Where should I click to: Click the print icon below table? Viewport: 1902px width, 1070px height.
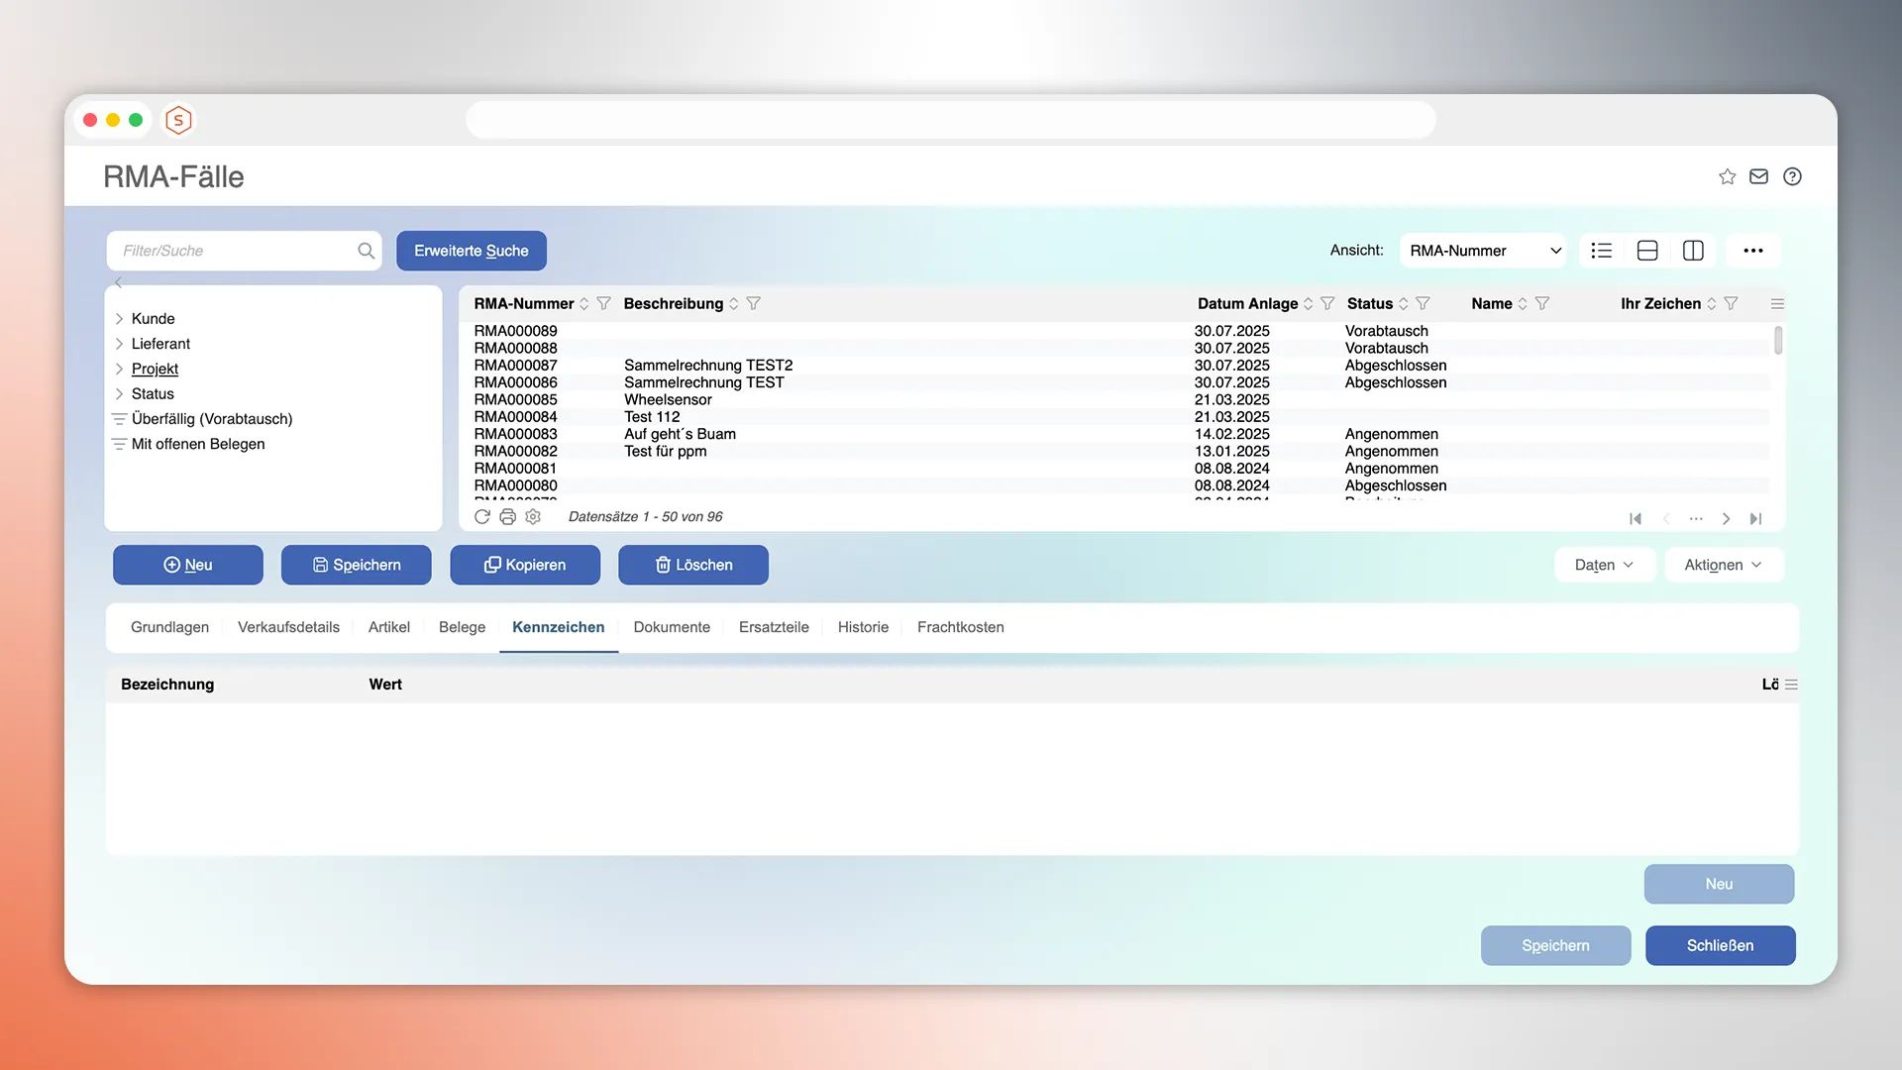click(508, 516)
